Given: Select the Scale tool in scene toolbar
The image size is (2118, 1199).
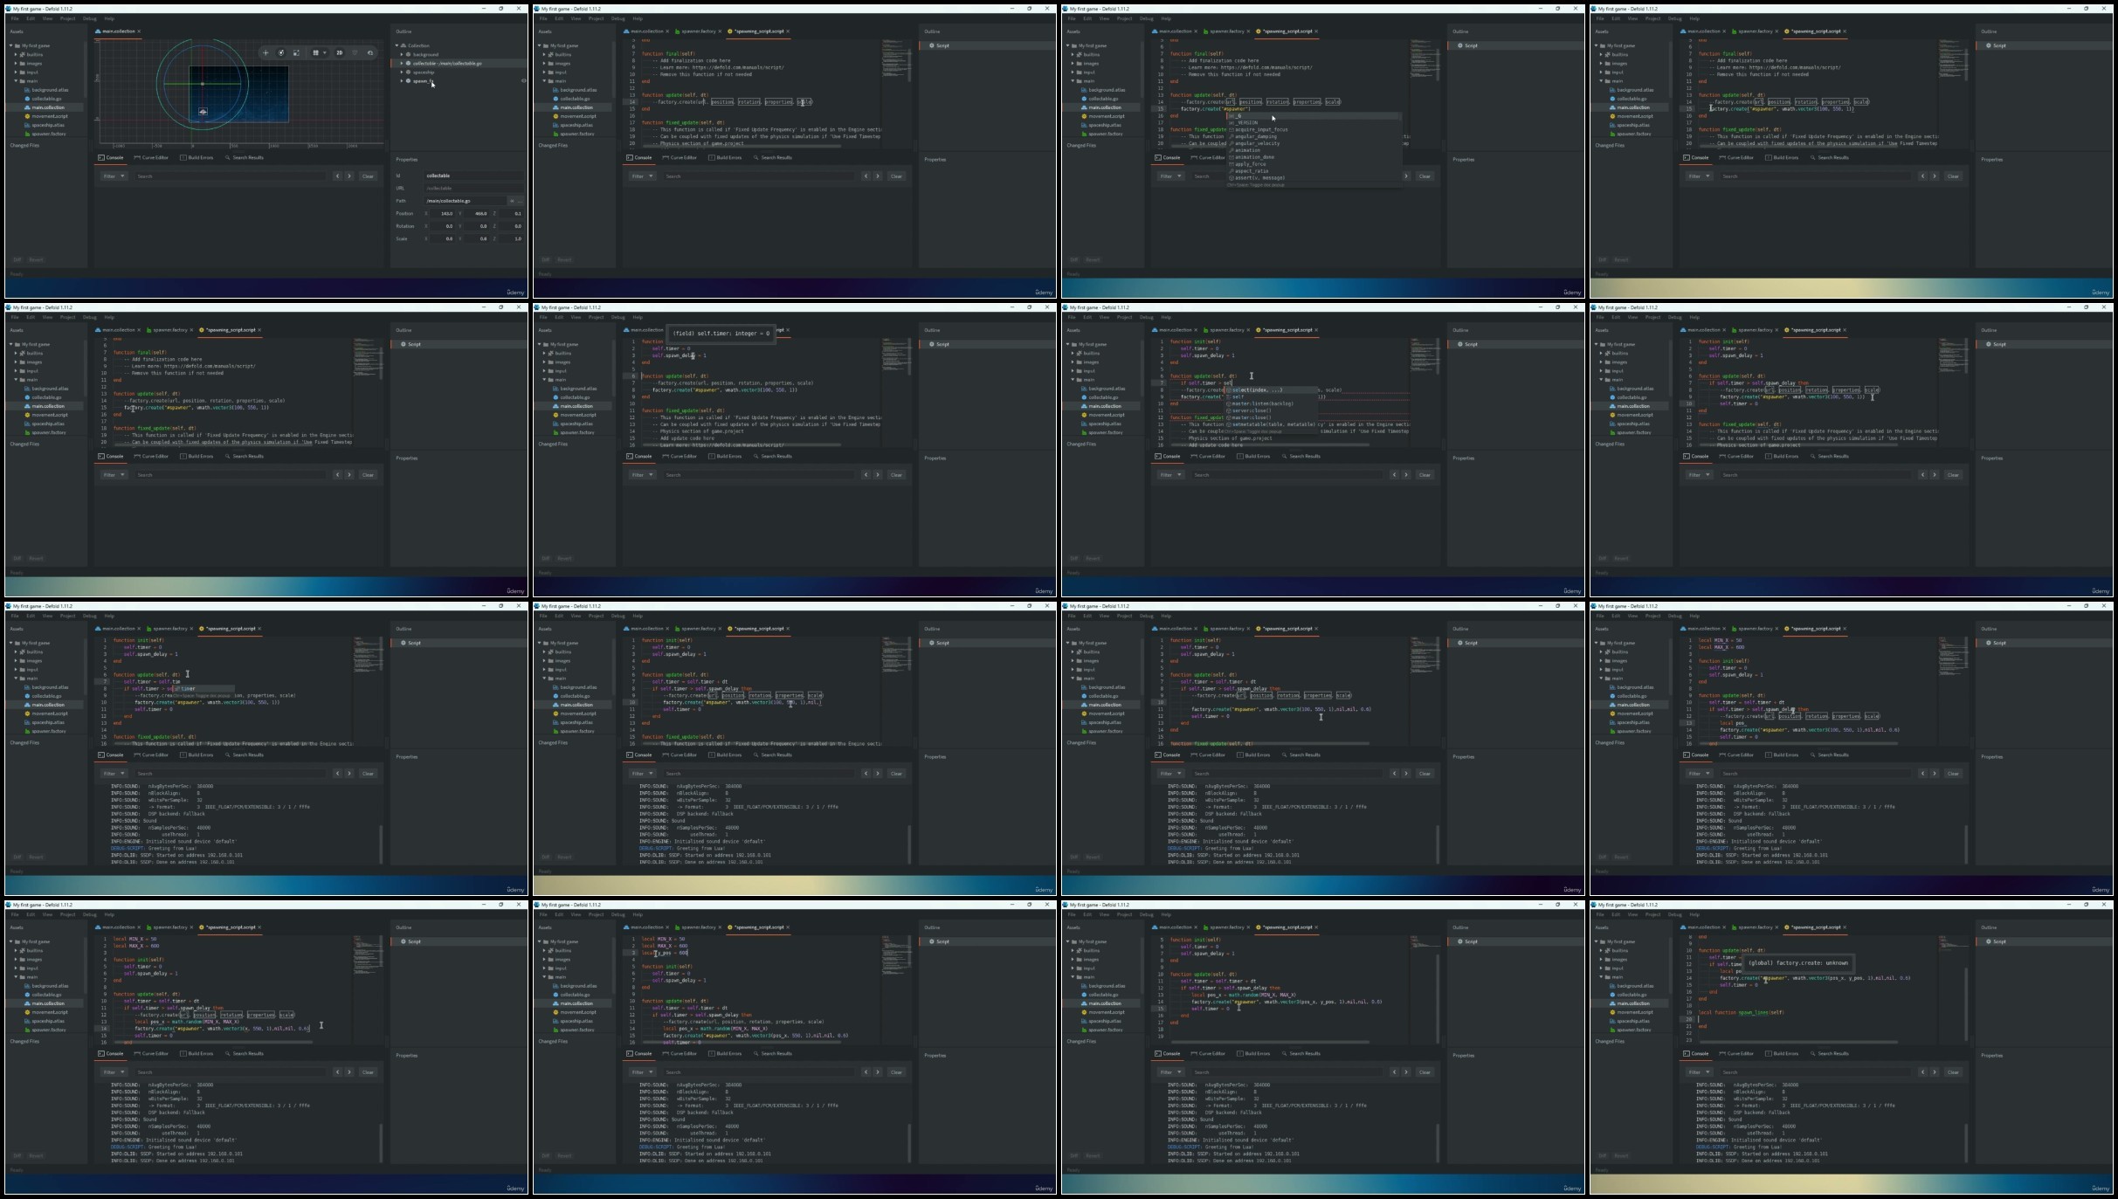Looking at the screenshot, I should point(296,52).
